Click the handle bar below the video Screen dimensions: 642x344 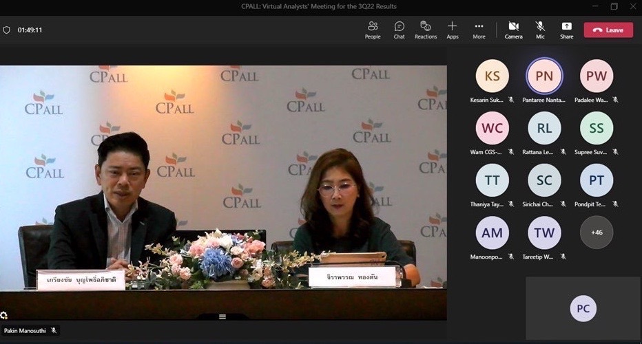pyautogui.click(x=222, y=316)
